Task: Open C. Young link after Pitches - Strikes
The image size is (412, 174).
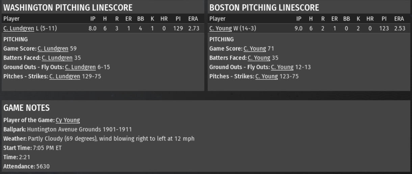Action: 266,76
